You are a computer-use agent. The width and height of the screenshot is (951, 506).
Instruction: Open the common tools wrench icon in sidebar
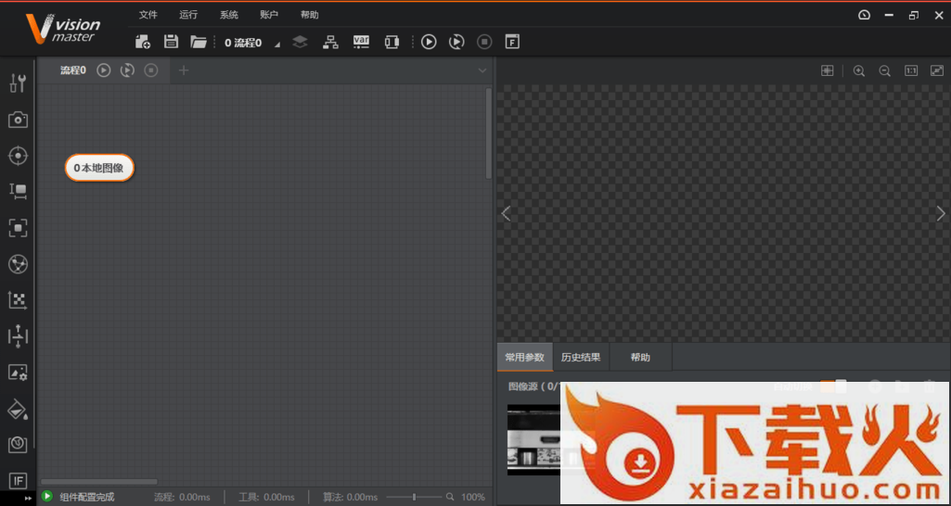(18, 83)
